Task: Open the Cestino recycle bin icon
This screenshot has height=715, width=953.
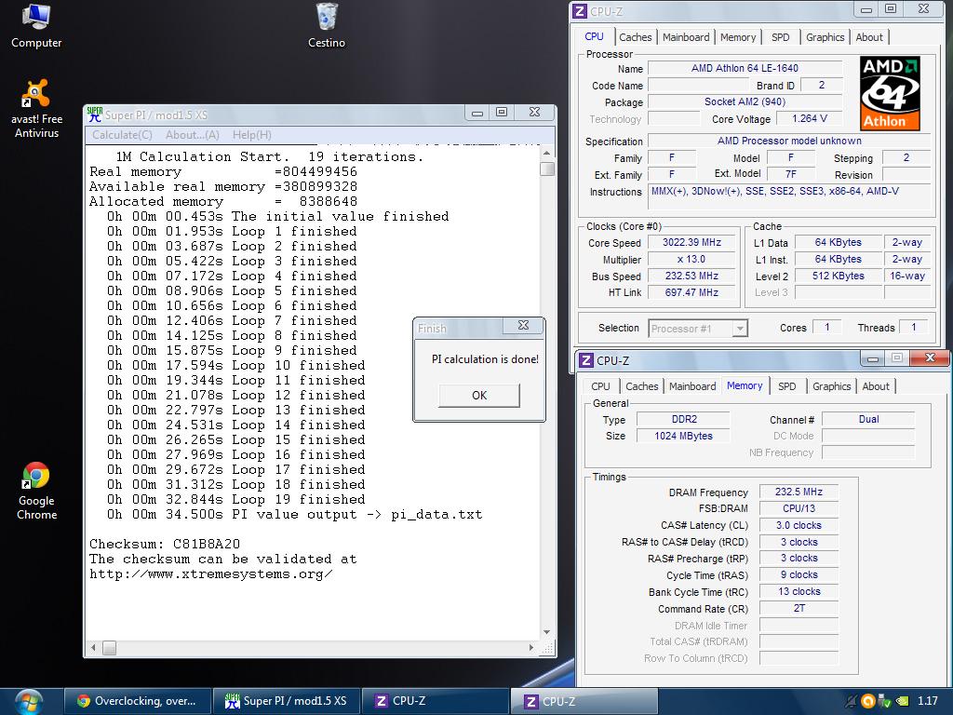Action: tap(327, 27)
